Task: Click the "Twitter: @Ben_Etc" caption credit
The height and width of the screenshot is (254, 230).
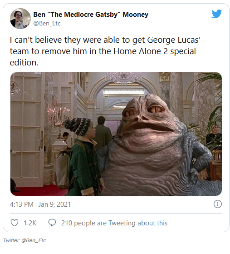Action: (24, 240)
